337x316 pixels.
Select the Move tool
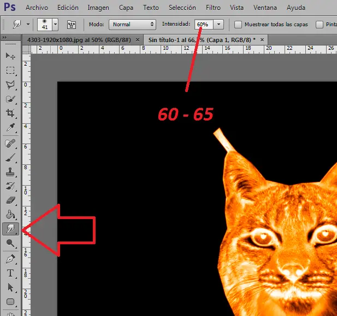(x=10, y=56)
